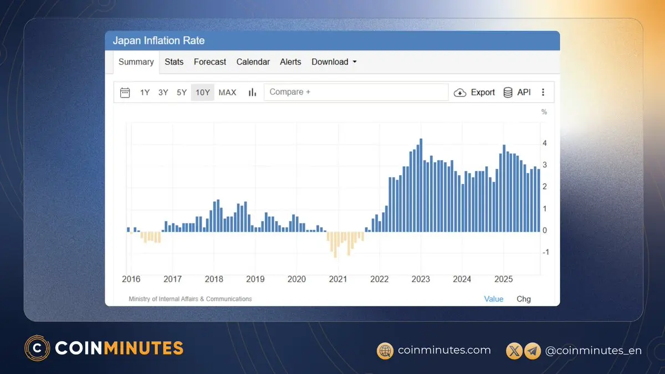Select the 5Y time range

pyautogui.click(x=182, y=93)
